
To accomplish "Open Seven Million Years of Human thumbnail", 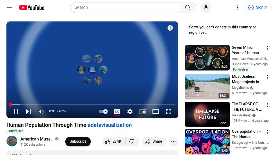I will coord(207,58).
